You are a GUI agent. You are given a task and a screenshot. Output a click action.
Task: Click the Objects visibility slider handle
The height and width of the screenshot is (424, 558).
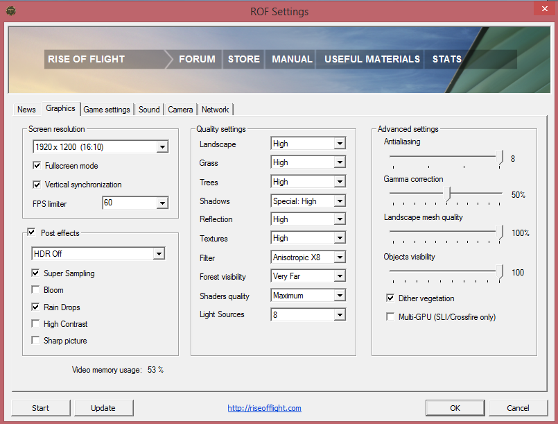coord(500,272)
